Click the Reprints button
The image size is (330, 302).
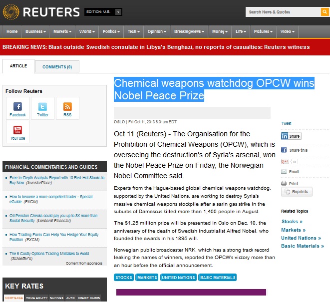click(x=297, y=192)
